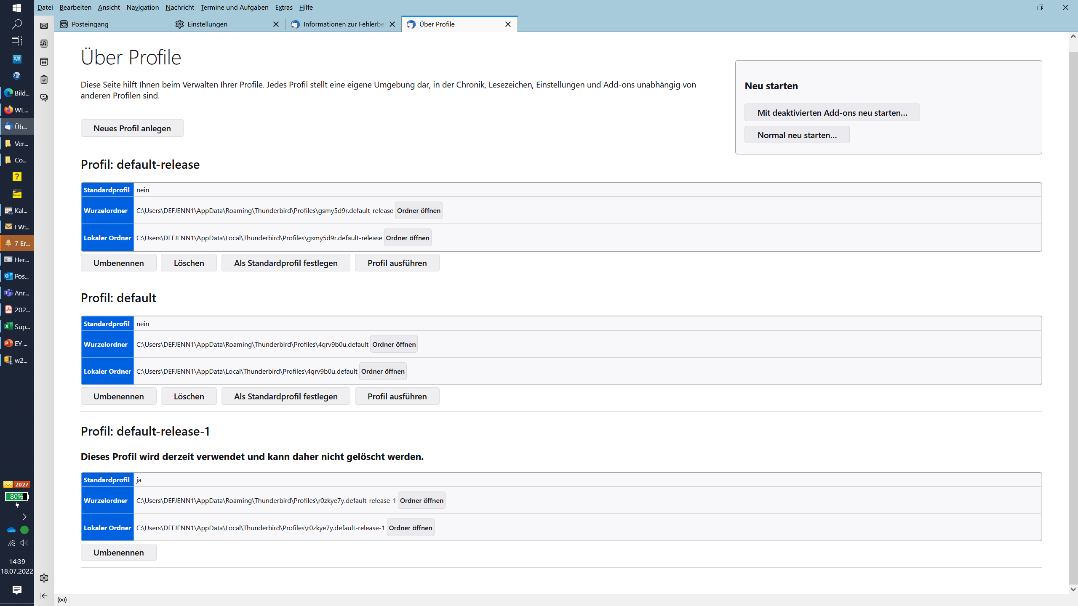Screen dimensions: 1078x606
Task: Open the Address Book sidebar icon
Action: 44,44
